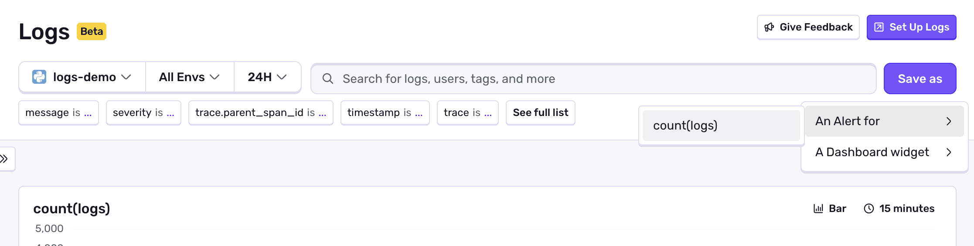
Task: Click the external link icon in Set Up Logs
Action: click(x=879, y=27)
